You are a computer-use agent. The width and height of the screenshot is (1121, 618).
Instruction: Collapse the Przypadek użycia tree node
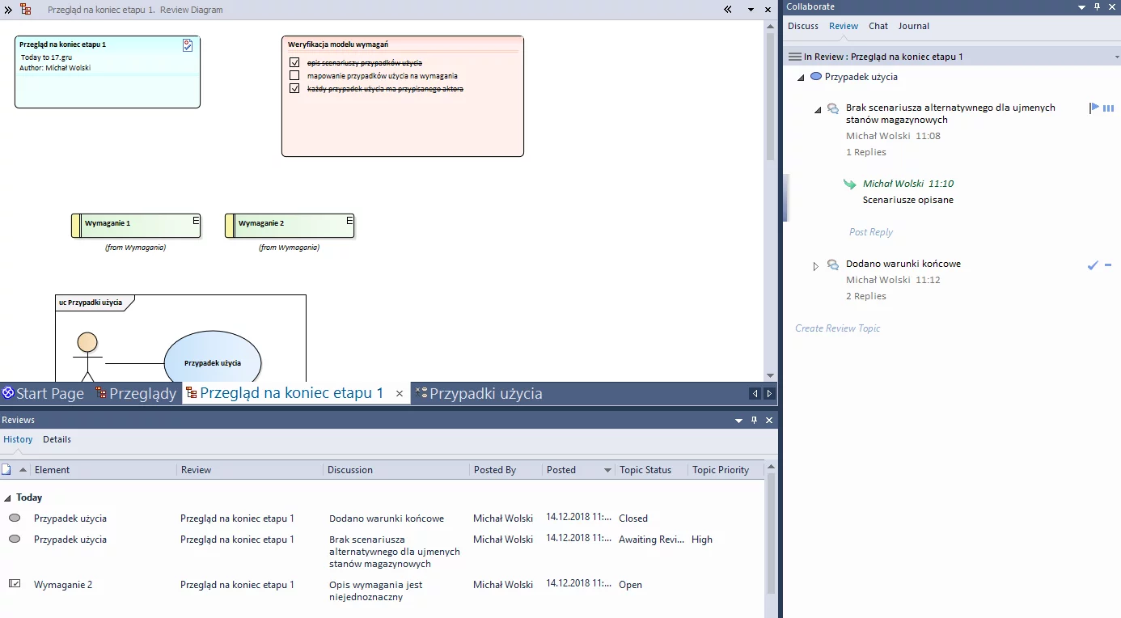(801, 76)
